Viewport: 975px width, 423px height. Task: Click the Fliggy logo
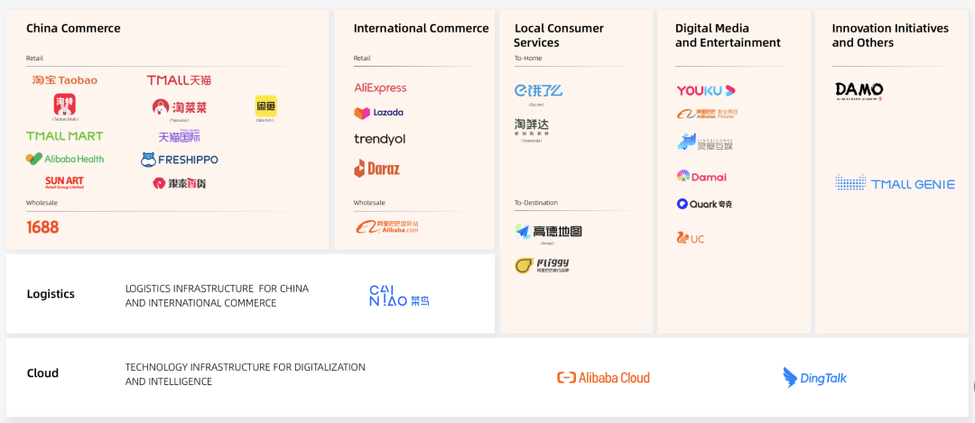543,265
